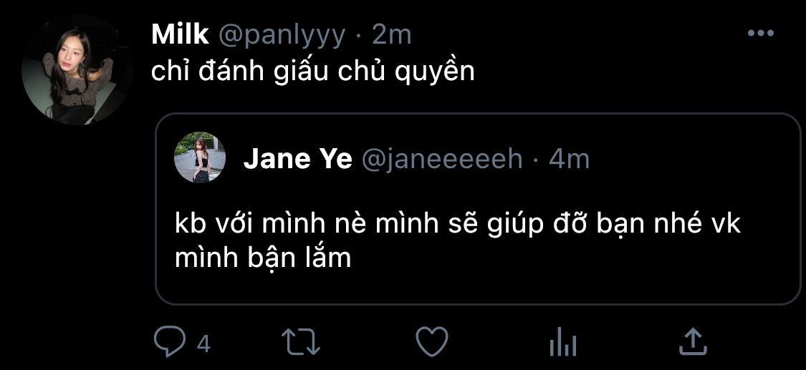Viewport: 806px width, 370px height.
Task: View tweet analytics bar chart icon
Action: pyautogui.click(x=563, y=343)
